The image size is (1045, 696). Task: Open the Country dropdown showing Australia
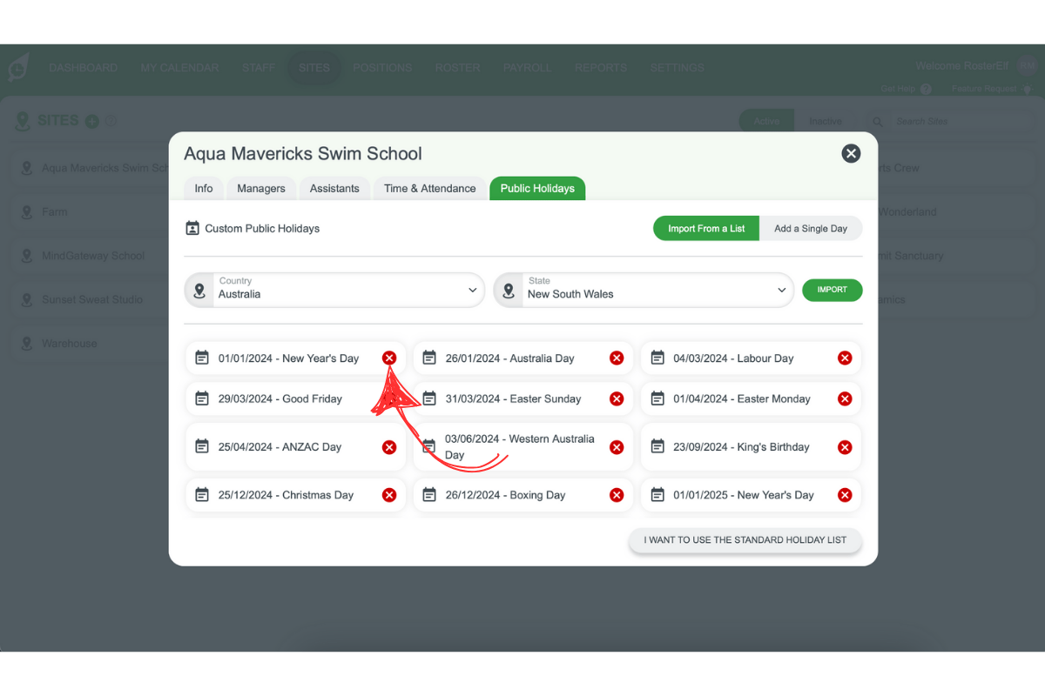click(334, 290)
